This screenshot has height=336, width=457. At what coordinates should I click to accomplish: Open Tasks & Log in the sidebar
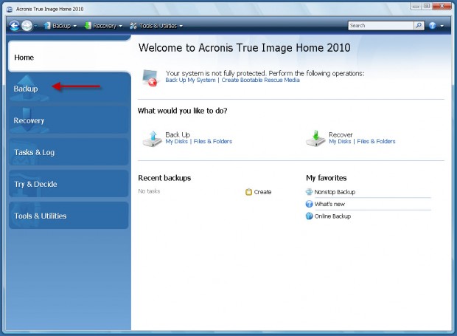34,152
